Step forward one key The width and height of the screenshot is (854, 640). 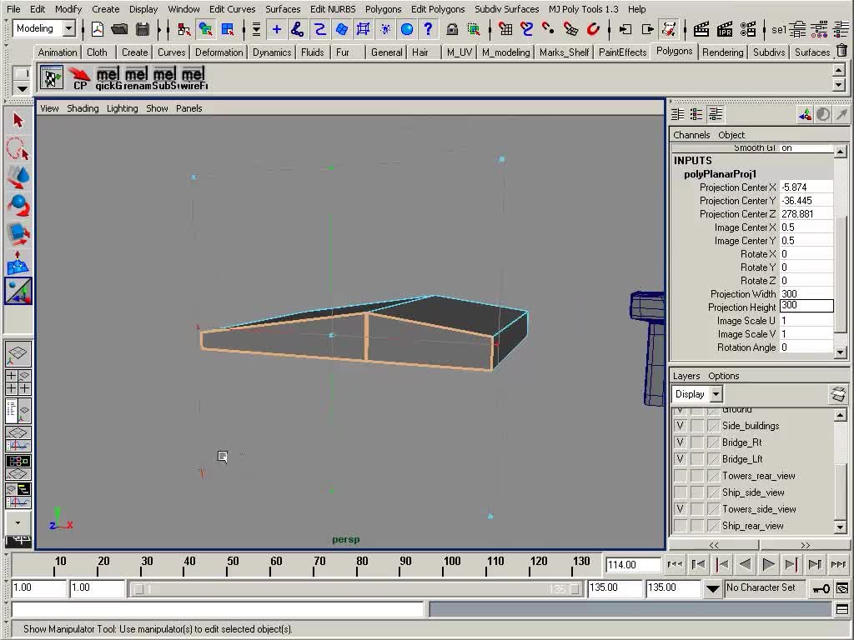791,564
